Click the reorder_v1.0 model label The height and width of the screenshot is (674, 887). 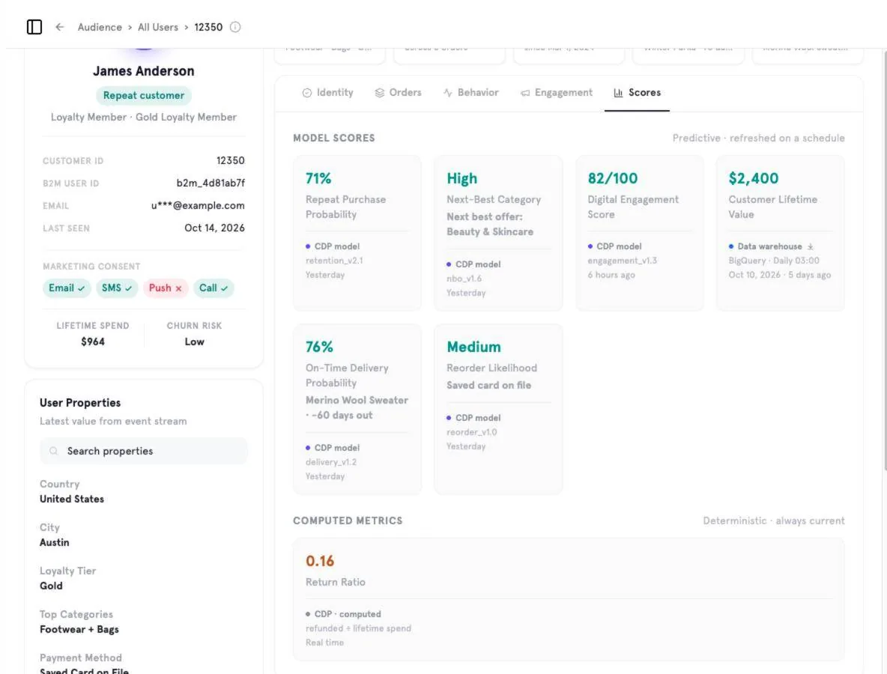pyautogui.click(x=472, y=432)
